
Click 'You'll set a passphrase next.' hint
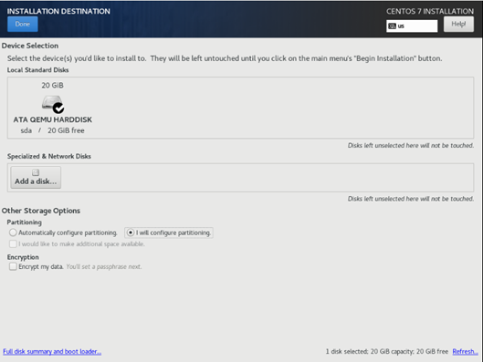point(104,266)
